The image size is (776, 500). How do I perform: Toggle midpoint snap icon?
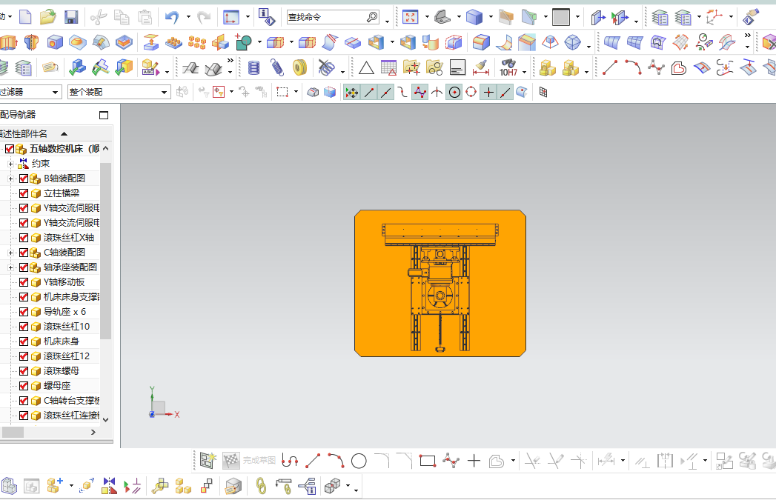coord(385,92)
